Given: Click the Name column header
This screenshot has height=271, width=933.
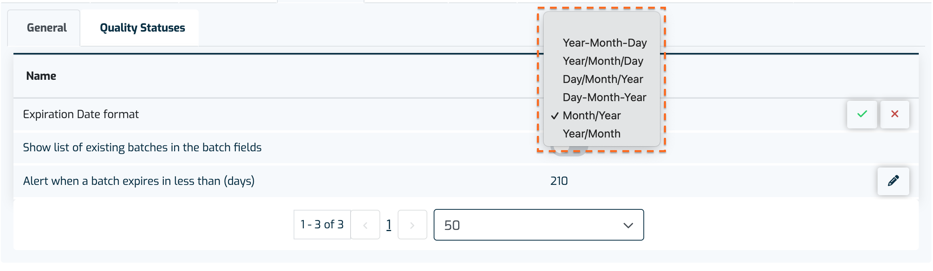Looking at the screenshot, I should point(41,76).
